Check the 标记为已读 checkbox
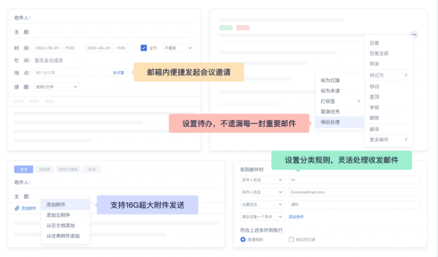The width and height of the screenshot is (438, 257). point(291,240)
